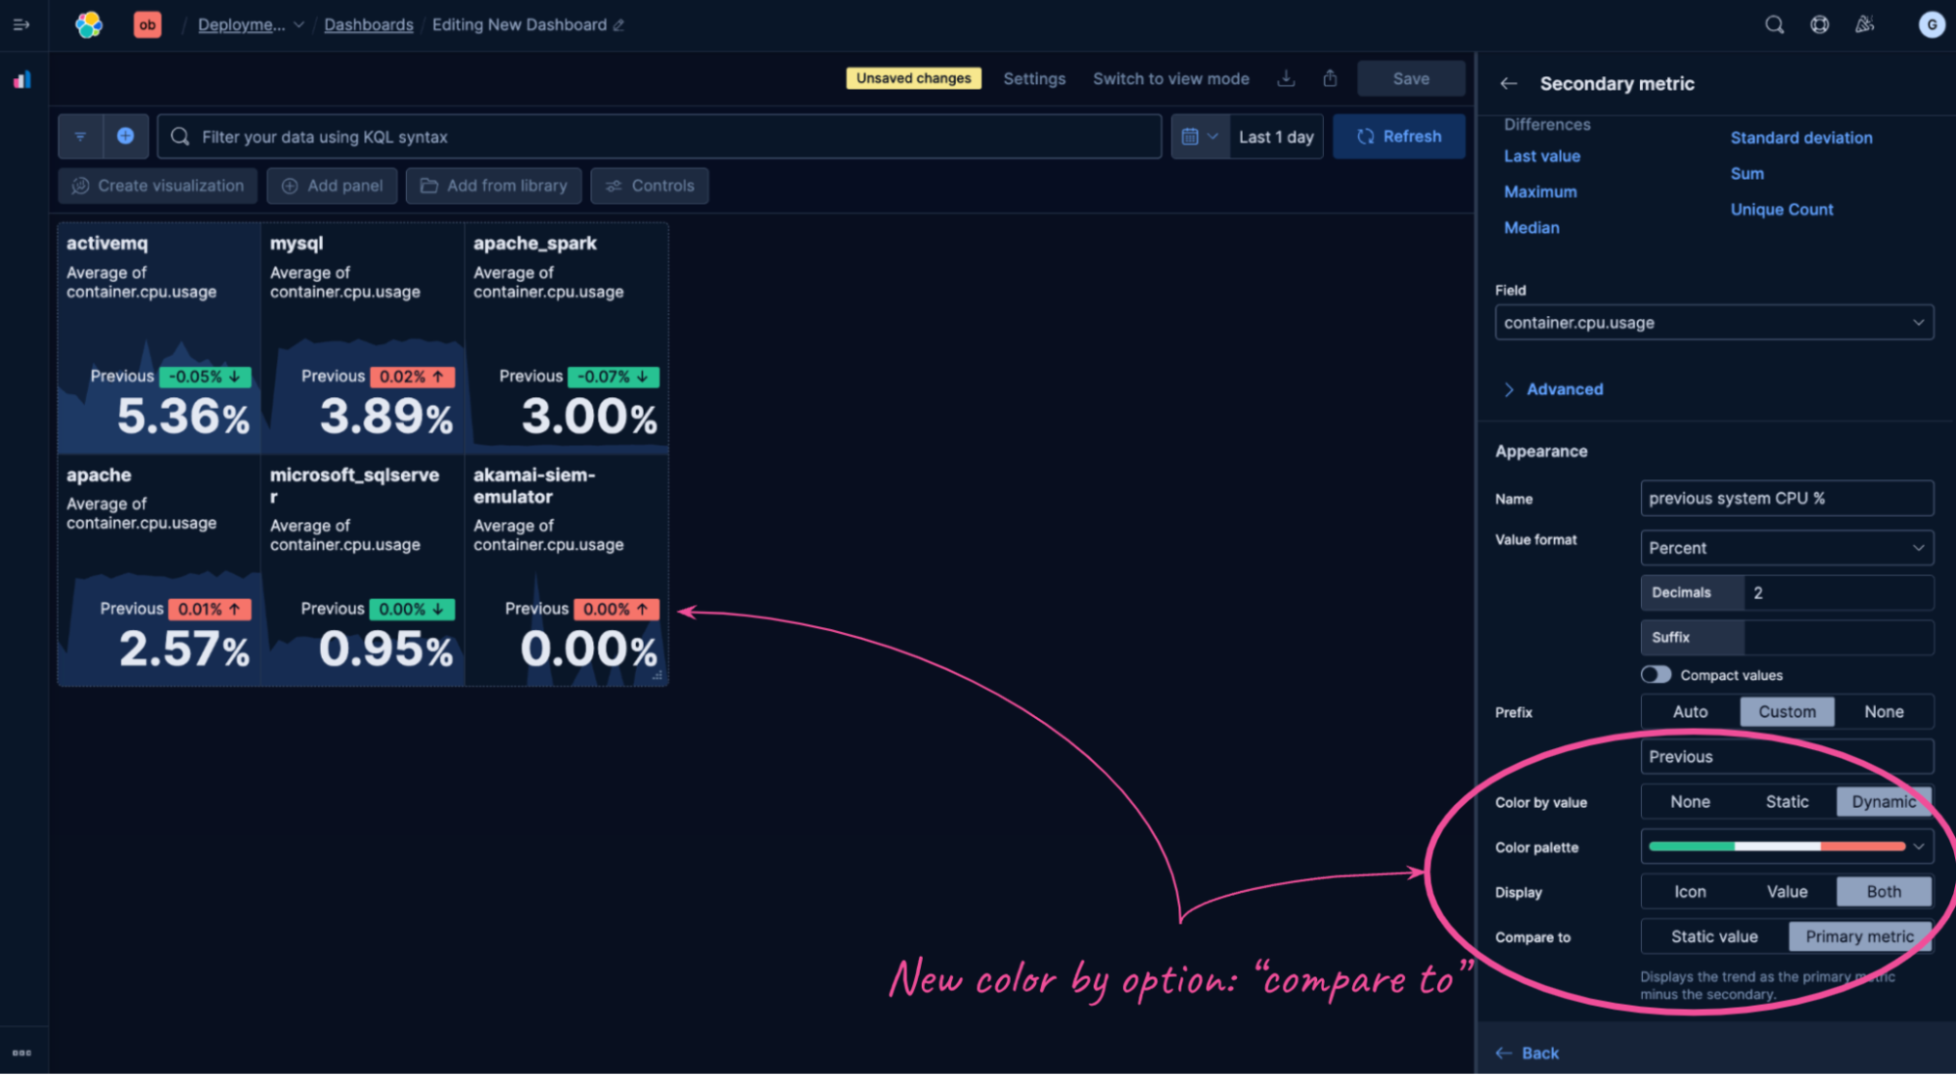The width and height of the screenshot is (1956, 1075).
Task: Expand the Advanced section
Action: coord(1563,389)
